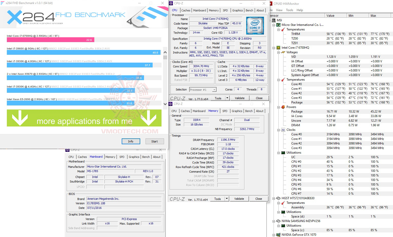The width and height of the screenshot is (393, 237).
Task: Click the HGST hard drive icon
Action: 278,198
